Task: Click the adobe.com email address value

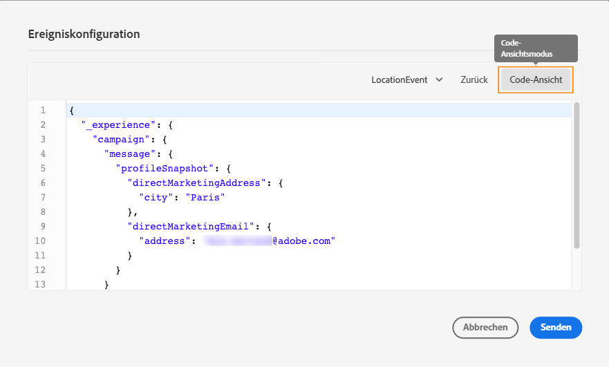Action: 271,241
